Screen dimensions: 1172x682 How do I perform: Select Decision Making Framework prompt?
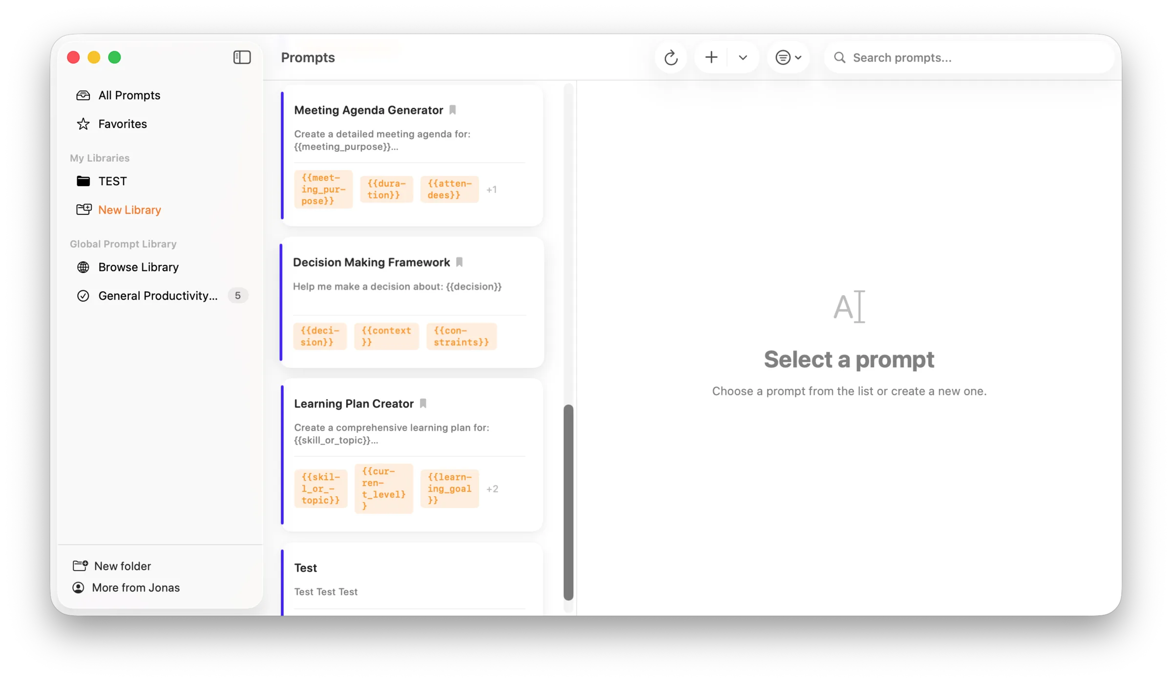pyautogui.click(x=412, y=302)
